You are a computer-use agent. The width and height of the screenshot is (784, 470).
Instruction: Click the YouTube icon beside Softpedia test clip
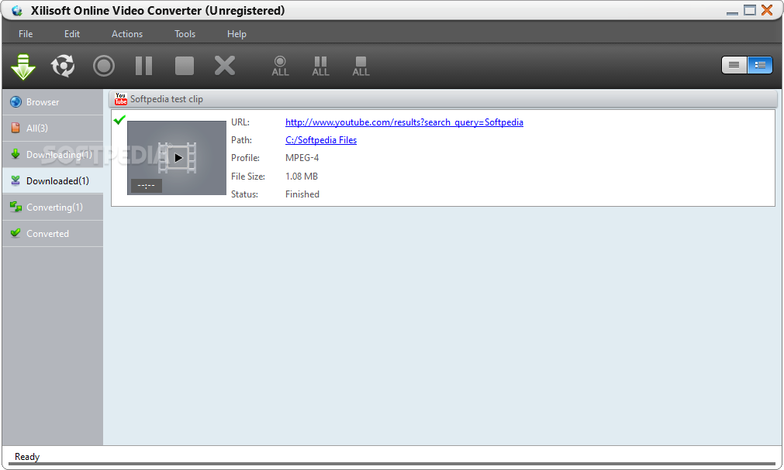120,99
